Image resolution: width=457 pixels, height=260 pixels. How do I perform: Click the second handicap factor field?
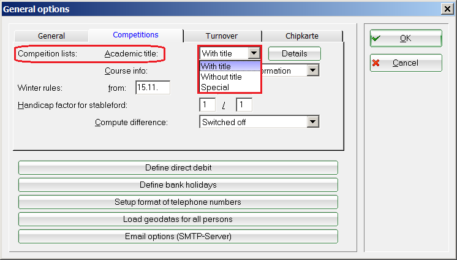(x=244, y=105)
